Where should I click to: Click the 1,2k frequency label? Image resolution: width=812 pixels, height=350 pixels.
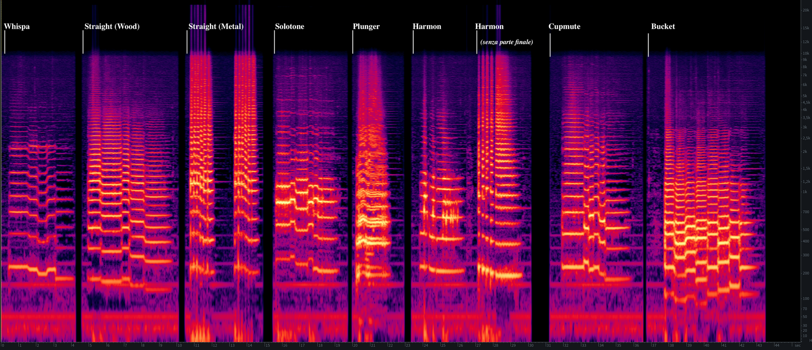coord(806,182)
